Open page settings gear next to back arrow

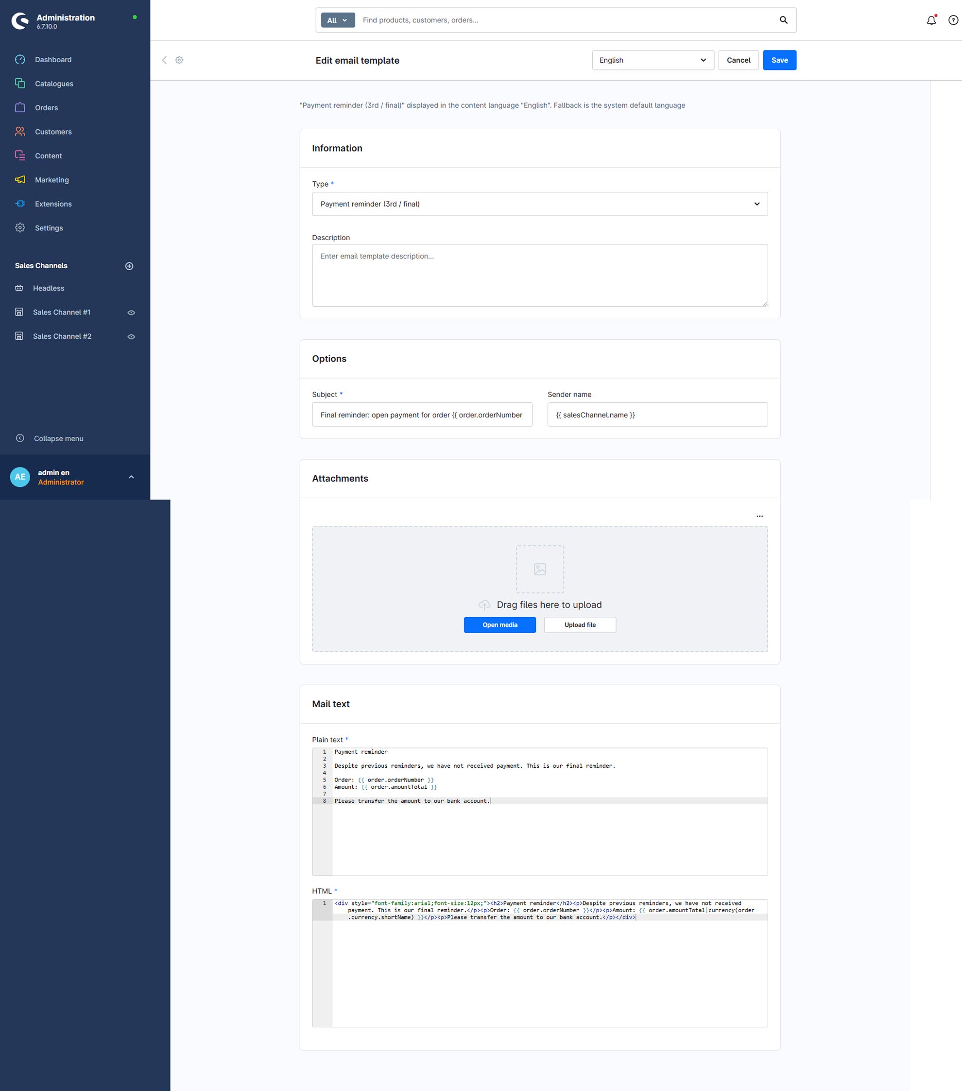pyautogui.click(x=179, y=60)
